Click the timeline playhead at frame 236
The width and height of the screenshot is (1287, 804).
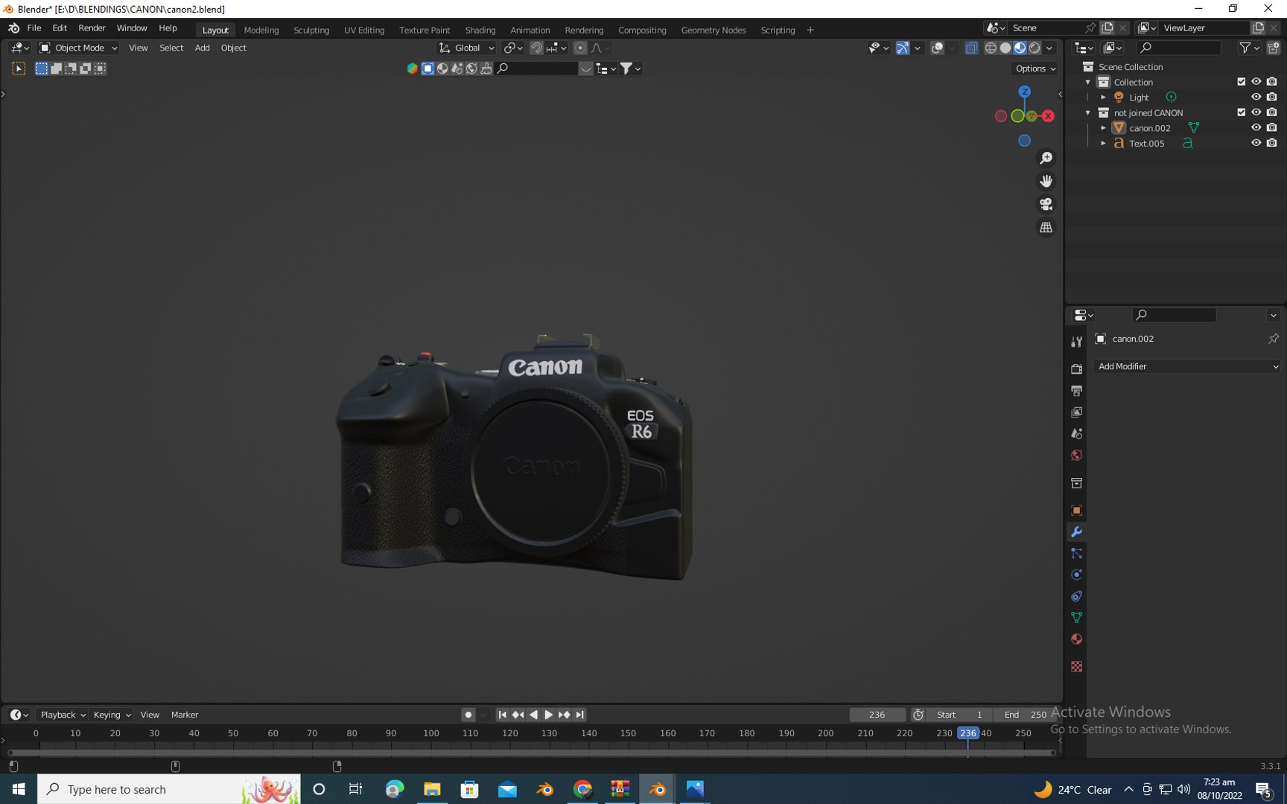click(967, 733)
